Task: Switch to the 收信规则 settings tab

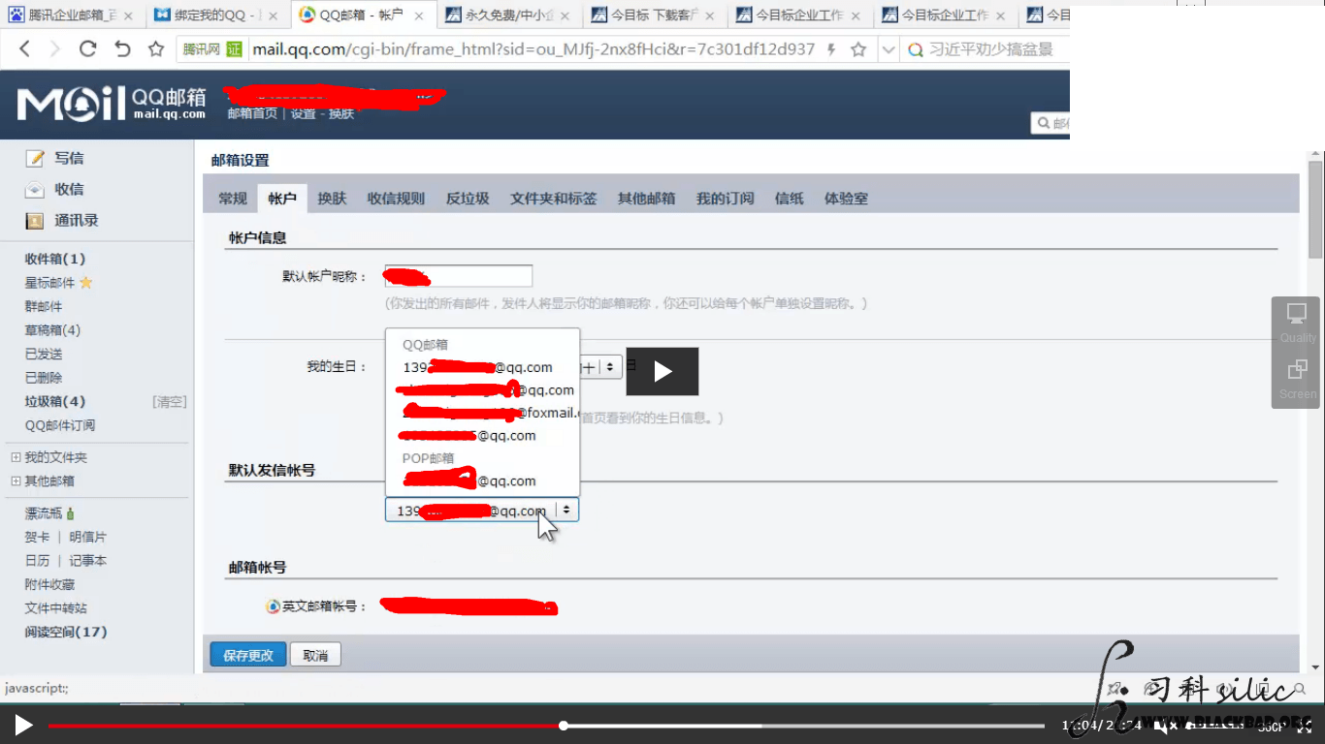Action: 396,199
